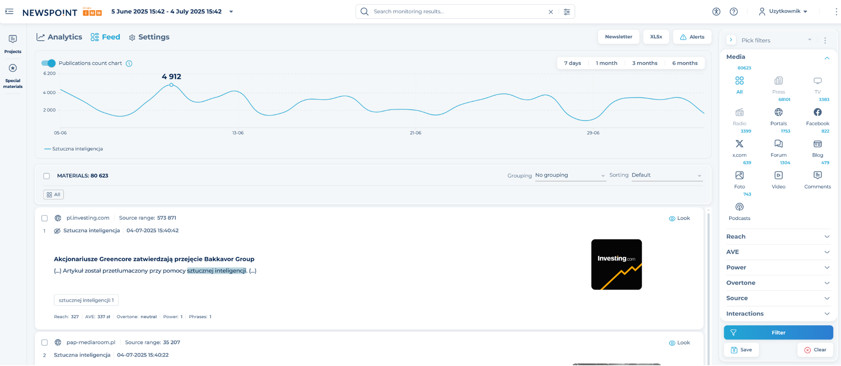Choose the Portals media type icon
841x366 pixels.
coord(778,113)
